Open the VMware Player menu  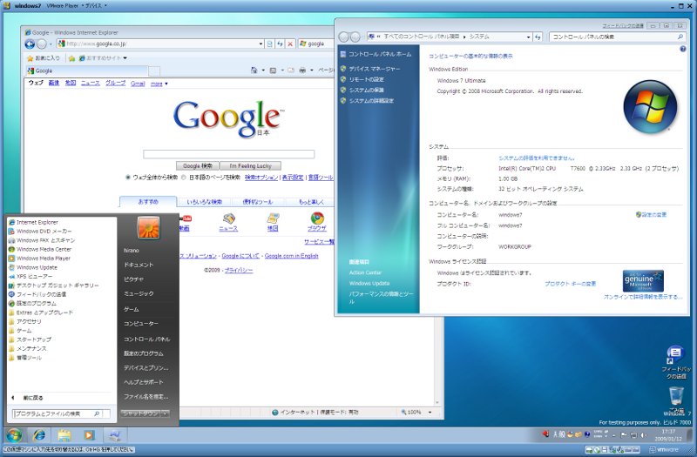coord(64,6)
